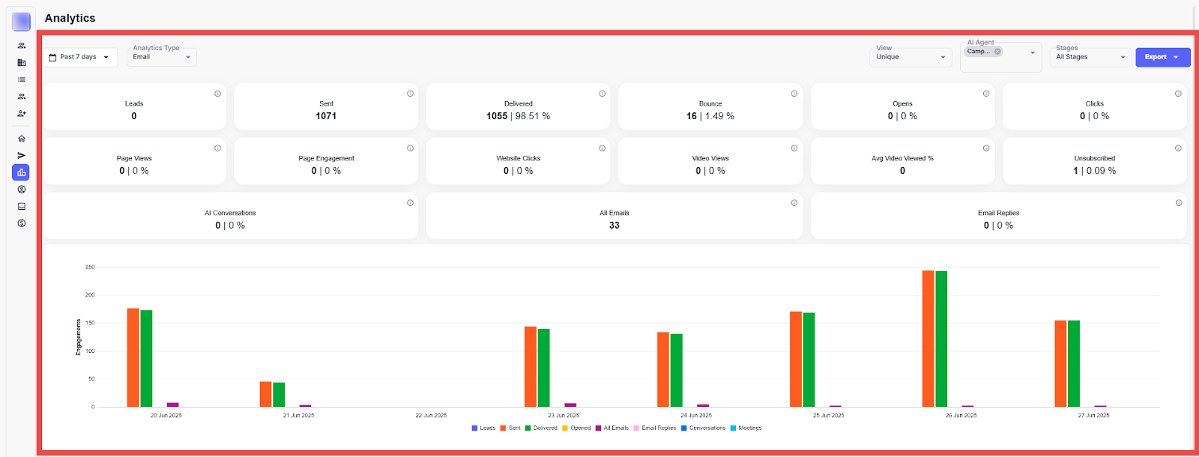Open the add-person icon in the sidebar
Image resolution: width=1199 pixels, height=457 pixels.
22,114
